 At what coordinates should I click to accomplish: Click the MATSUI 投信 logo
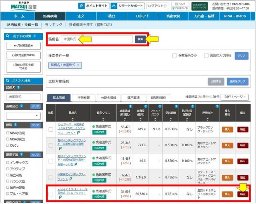(24, 6)
